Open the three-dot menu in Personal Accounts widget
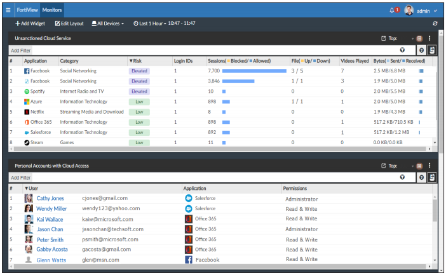 point(429,166)
